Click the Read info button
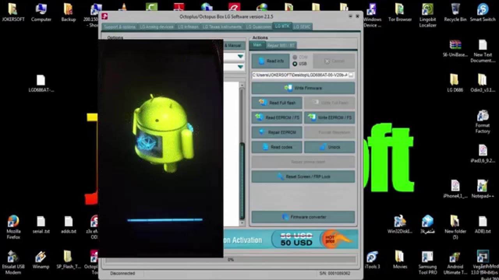The image size is (499, 280). [271, 61]
